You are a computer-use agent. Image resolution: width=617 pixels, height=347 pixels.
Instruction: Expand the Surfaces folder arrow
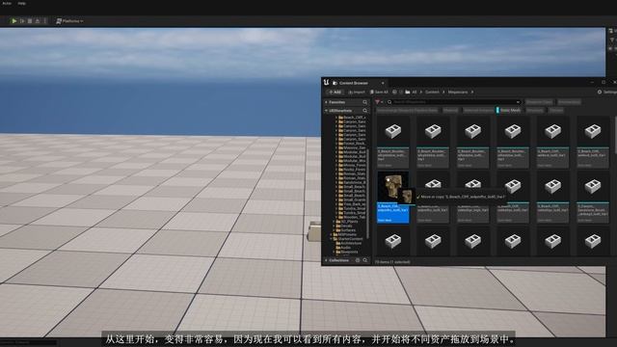click(x=335, y=230)
